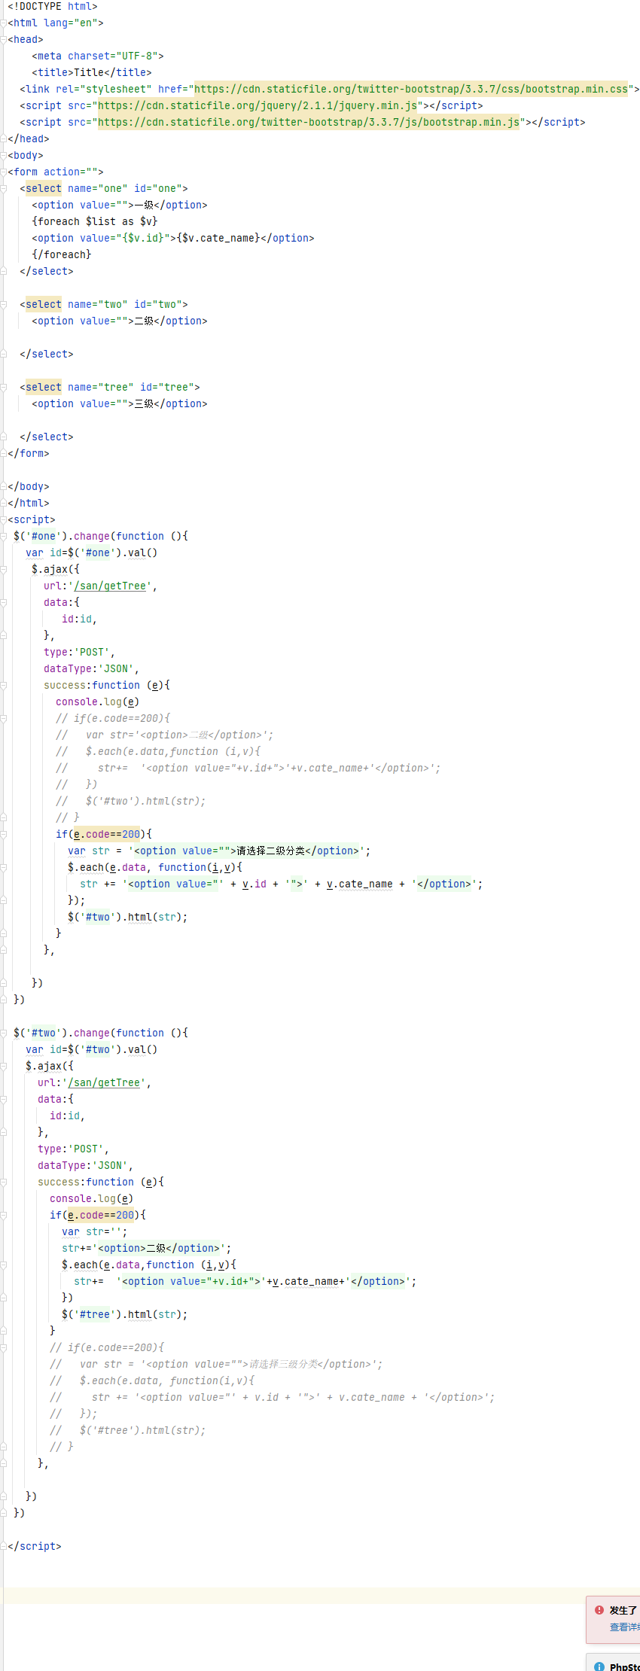Screen dimensions: 640x1671
Task: Collapse the <html lang="en"> fold marker
Action: [x=3, y=23]
